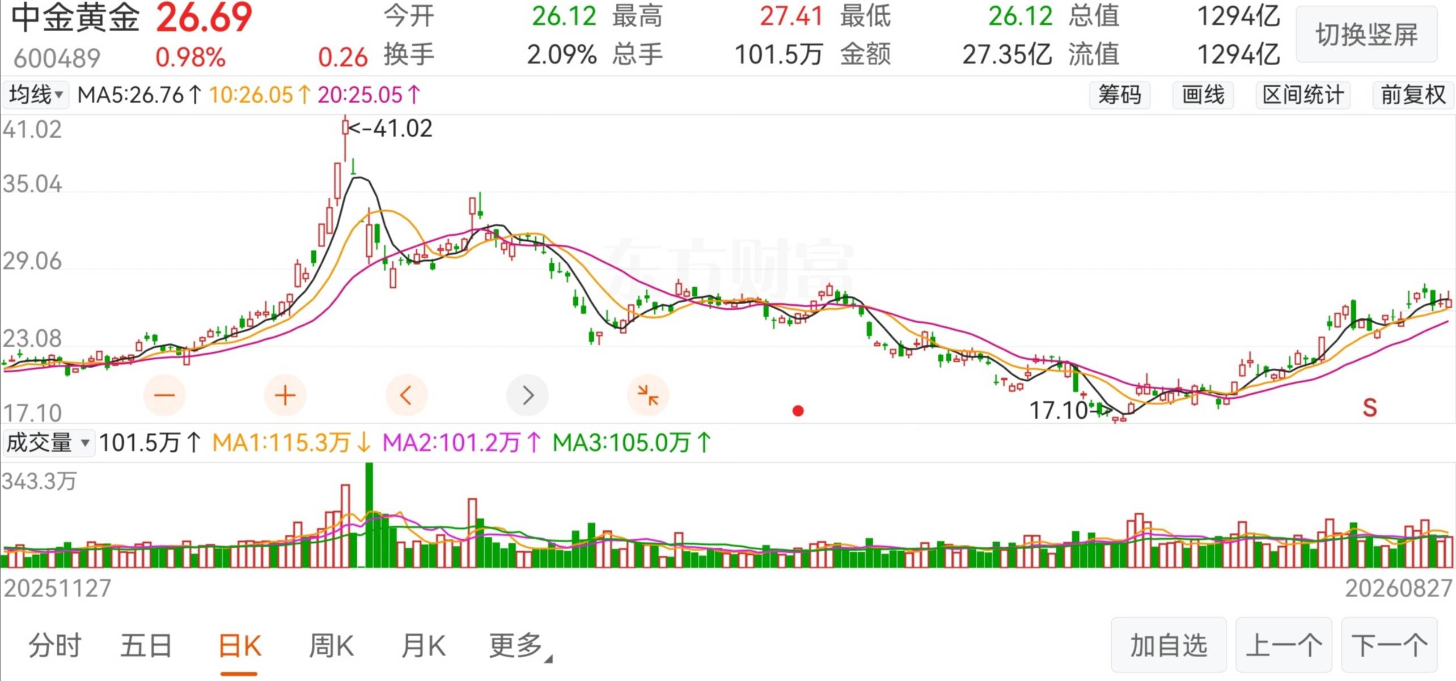The width and height of the screenshot is (1456, 681).
Task: Select the 月K tab
Action: click(424, 645)
